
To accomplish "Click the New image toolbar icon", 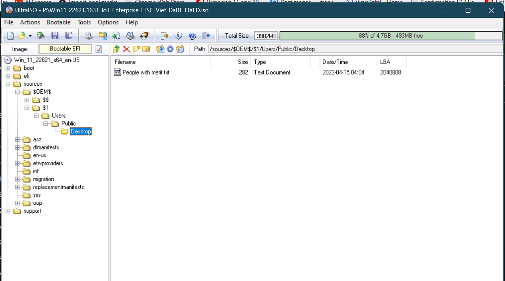I will [10, 36].
